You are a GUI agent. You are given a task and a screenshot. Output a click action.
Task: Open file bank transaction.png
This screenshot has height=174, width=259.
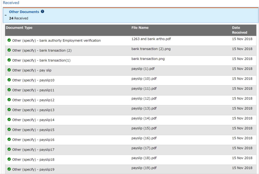tap(148, 59)
